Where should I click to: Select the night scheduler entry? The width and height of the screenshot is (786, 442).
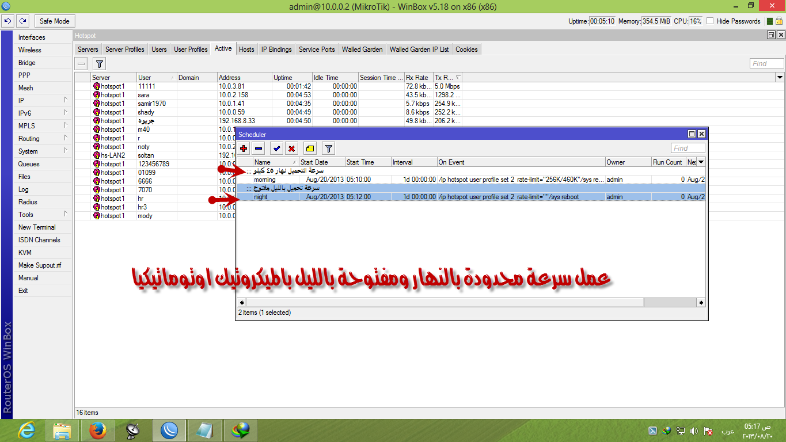coord(471,197)
